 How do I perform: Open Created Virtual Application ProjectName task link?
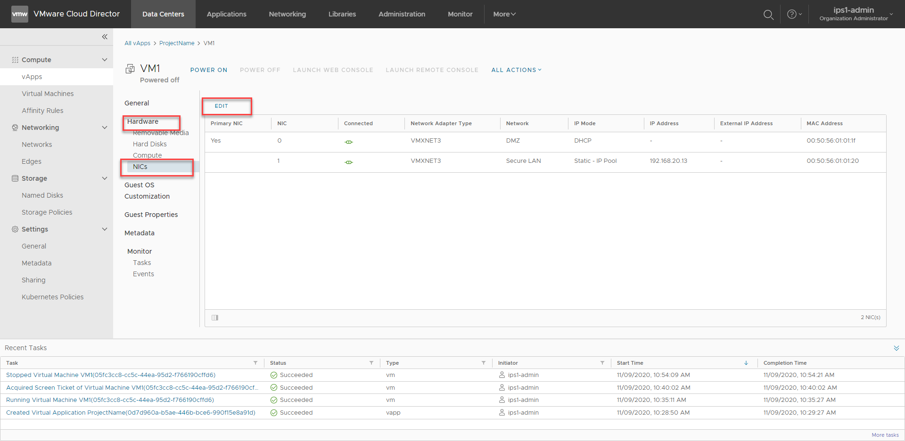point(131,413)
